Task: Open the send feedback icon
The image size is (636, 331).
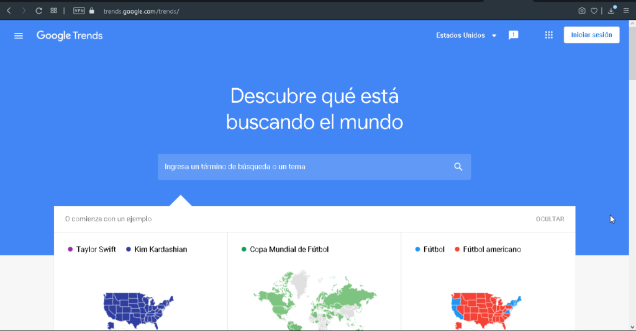Action: (x=514, y=35)
